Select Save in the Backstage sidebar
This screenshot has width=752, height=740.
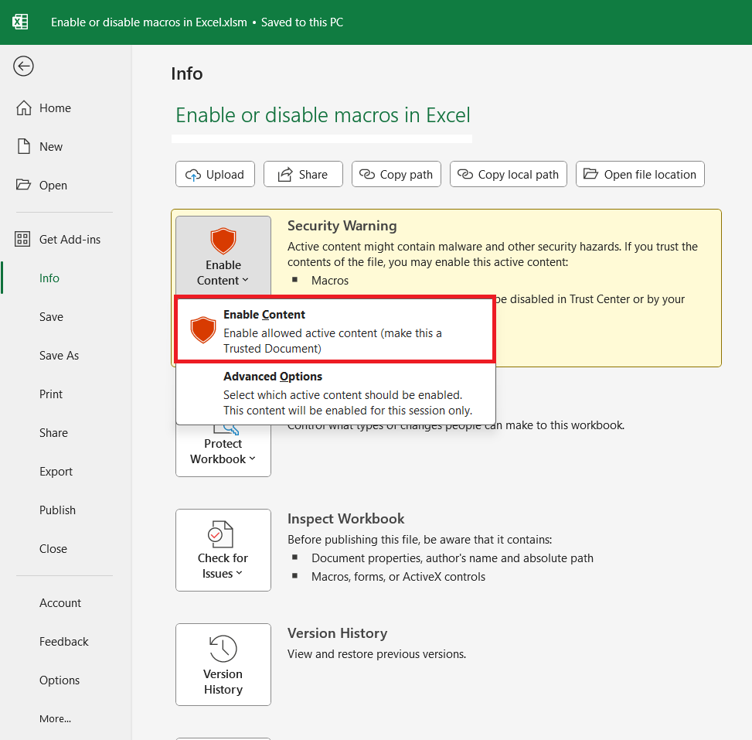tap(51, 317)
